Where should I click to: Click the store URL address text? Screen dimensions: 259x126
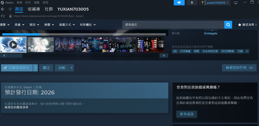(x=48, y=16)
